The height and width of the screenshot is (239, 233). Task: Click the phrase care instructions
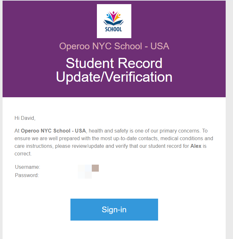click(x=34, y=146)
